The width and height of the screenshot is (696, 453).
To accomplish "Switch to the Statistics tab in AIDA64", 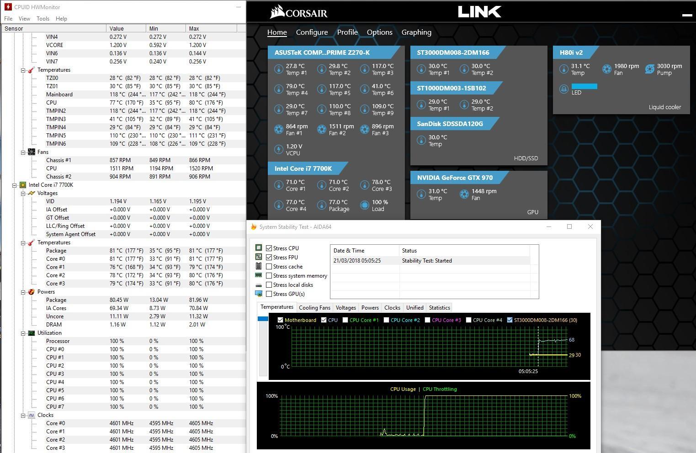I will [x=440, y=308].
